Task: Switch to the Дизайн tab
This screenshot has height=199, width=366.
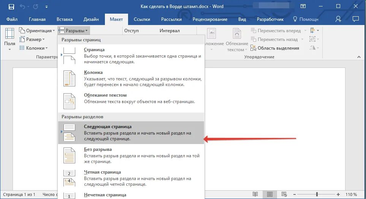Action: coord(91,19)
